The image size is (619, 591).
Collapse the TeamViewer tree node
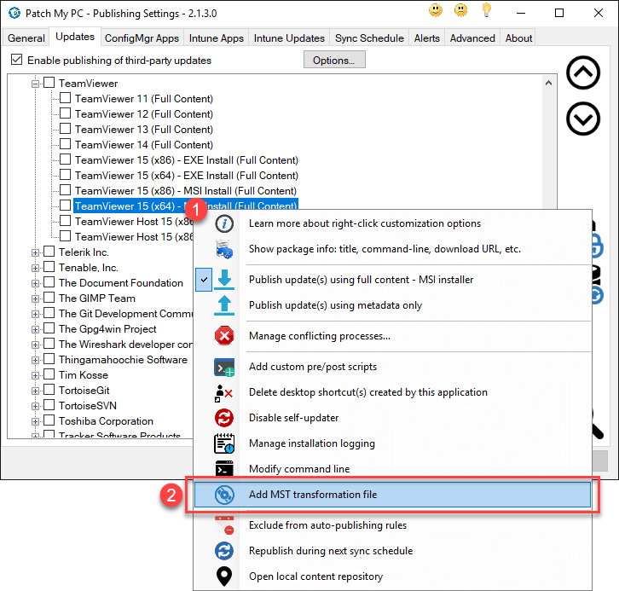[35, 84]
